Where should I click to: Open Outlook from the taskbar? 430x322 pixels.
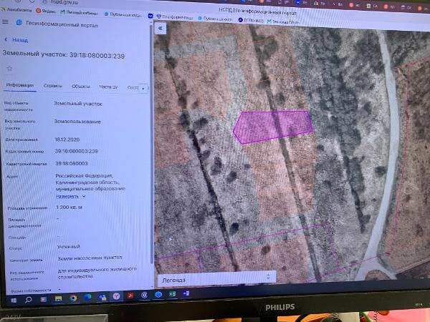point(102,297)
